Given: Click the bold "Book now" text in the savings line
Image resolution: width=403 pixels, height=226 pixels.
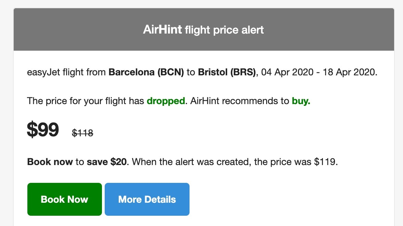Looking at the screenshot, I should (x=50, y=162).
